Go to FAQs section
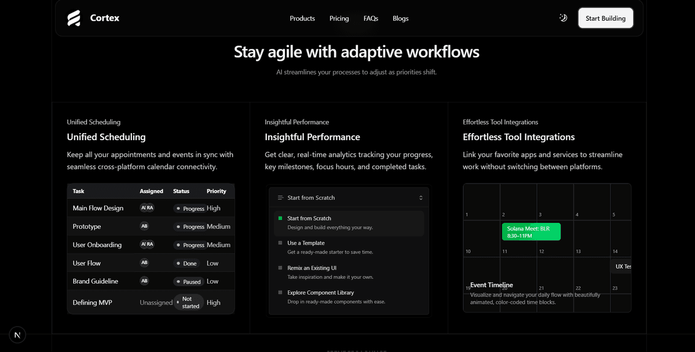The height and width of the screenshot is (352, 695). point(371,19)
